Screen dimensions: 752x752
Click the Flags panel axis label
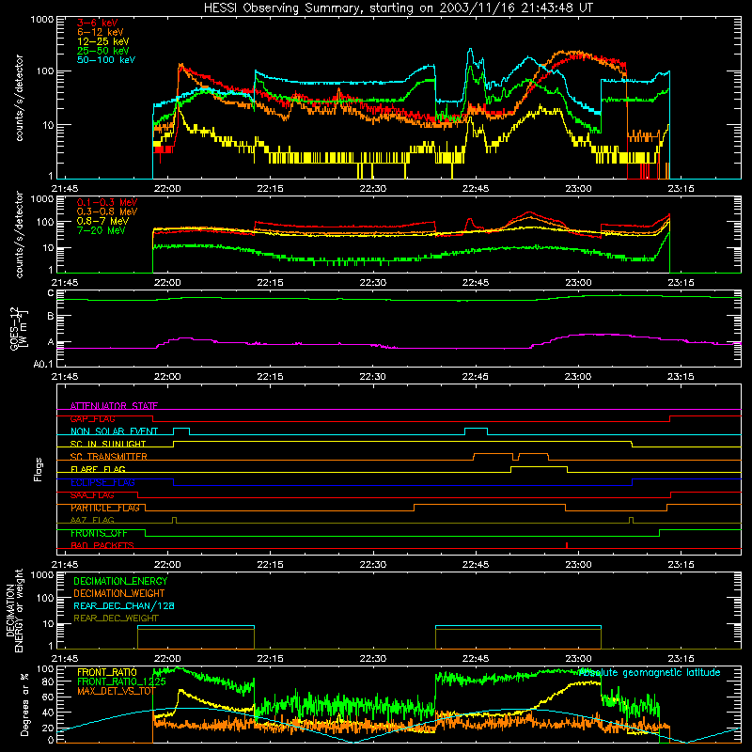tap(39, 469)
